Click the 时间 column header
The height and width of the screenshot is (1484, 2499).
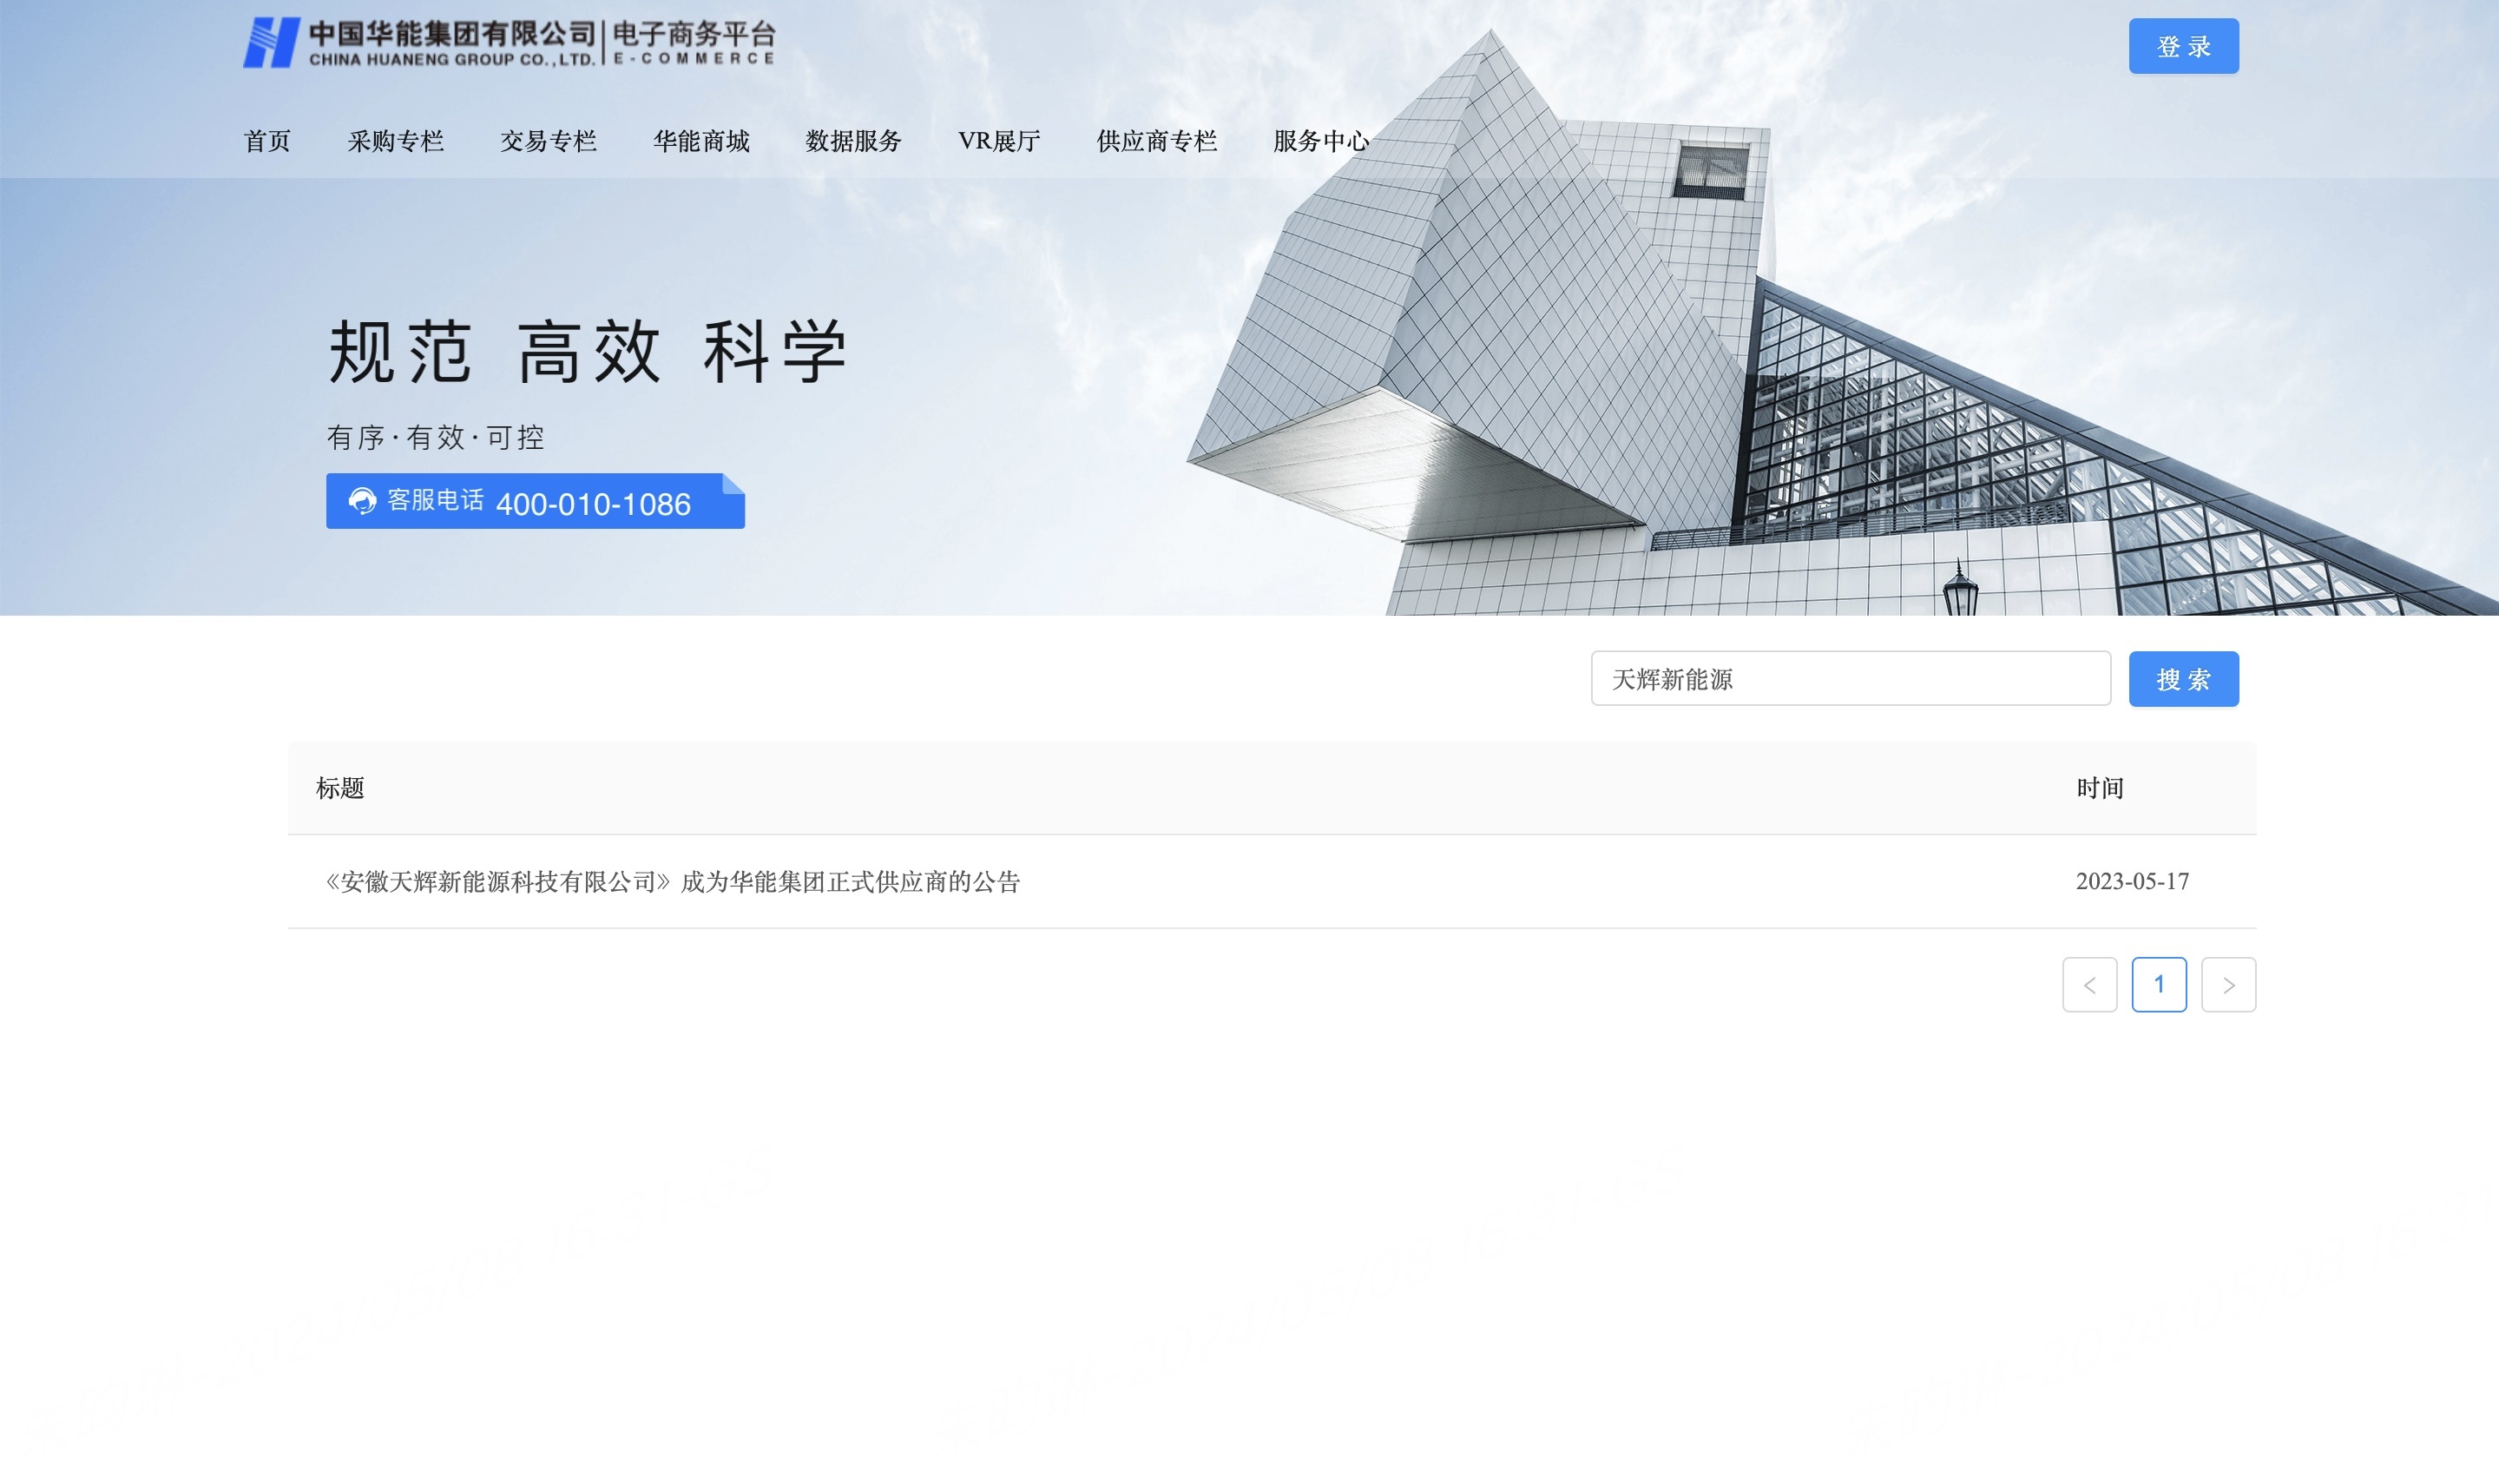pos(2099,788)
